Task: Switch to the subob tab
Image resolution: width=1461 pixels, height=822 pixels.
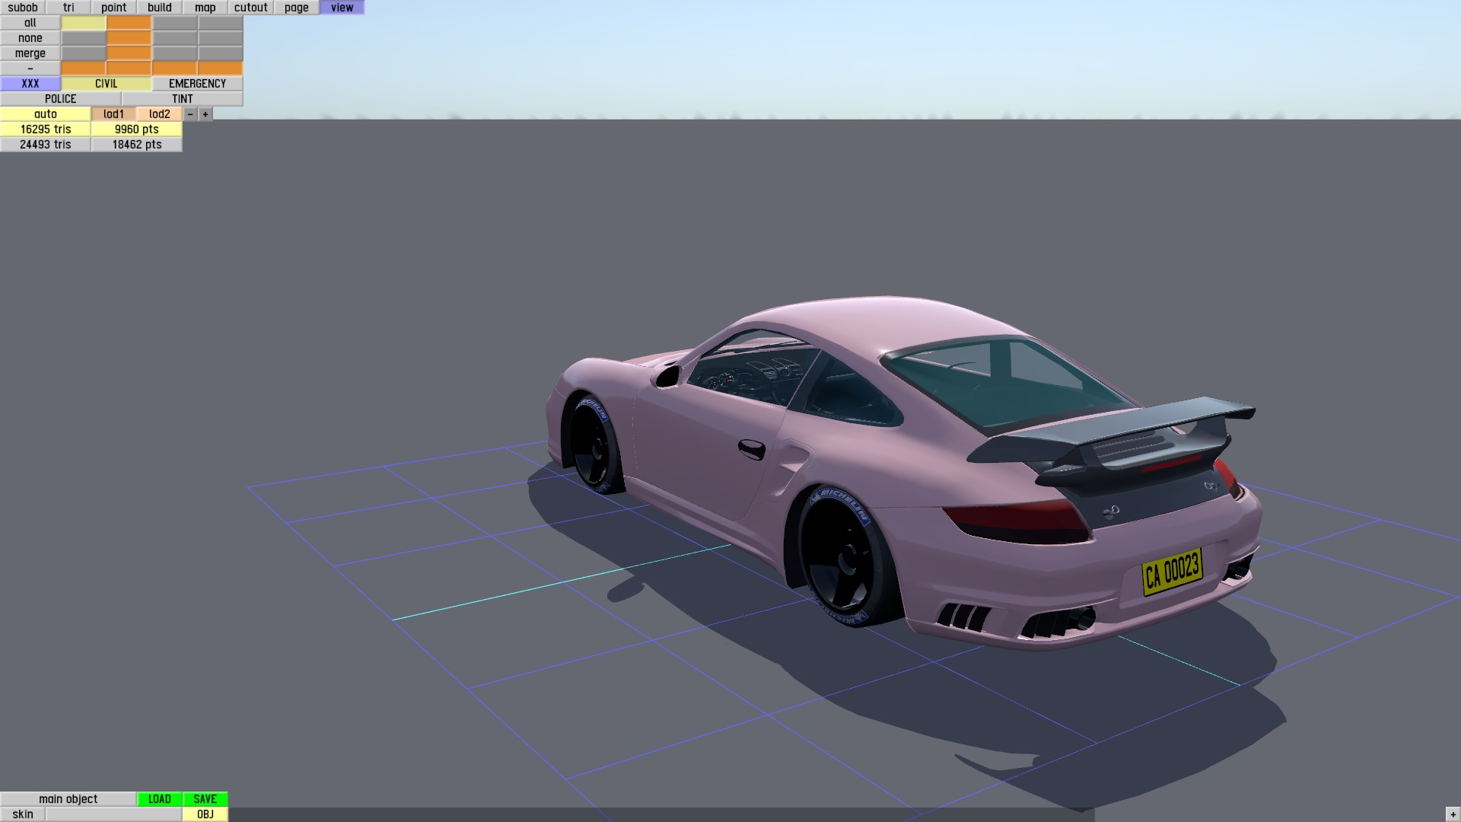Action: pos(23,8)
